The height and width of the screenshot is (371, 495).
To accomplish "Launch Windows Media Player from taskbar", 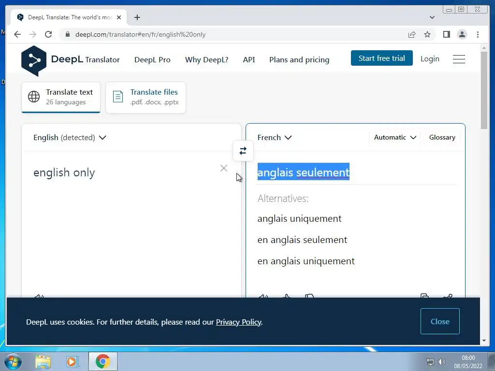I will click(x=72, y=361).
